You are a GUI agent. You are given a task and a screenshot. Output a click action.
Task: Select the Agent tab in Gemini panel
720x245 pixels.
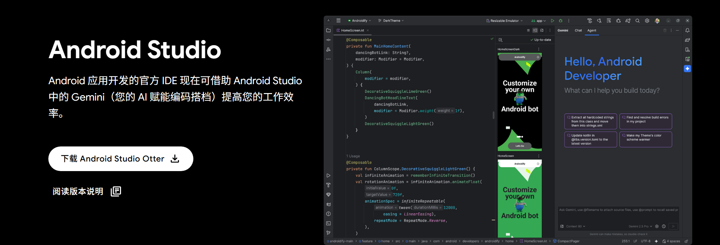tap(592, 30)
